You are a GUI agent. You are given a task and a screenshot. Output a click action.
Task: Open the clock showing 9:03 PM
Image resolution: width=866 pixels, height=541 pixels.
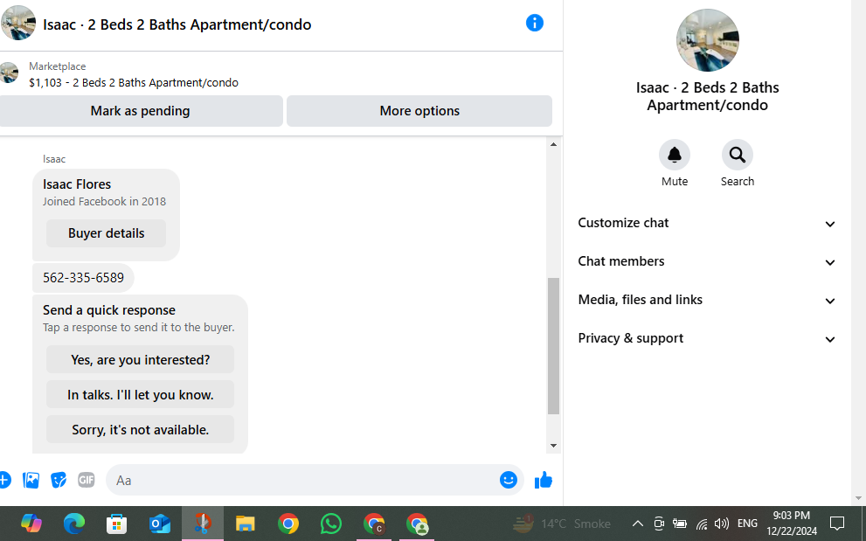(x=792, y=524)
